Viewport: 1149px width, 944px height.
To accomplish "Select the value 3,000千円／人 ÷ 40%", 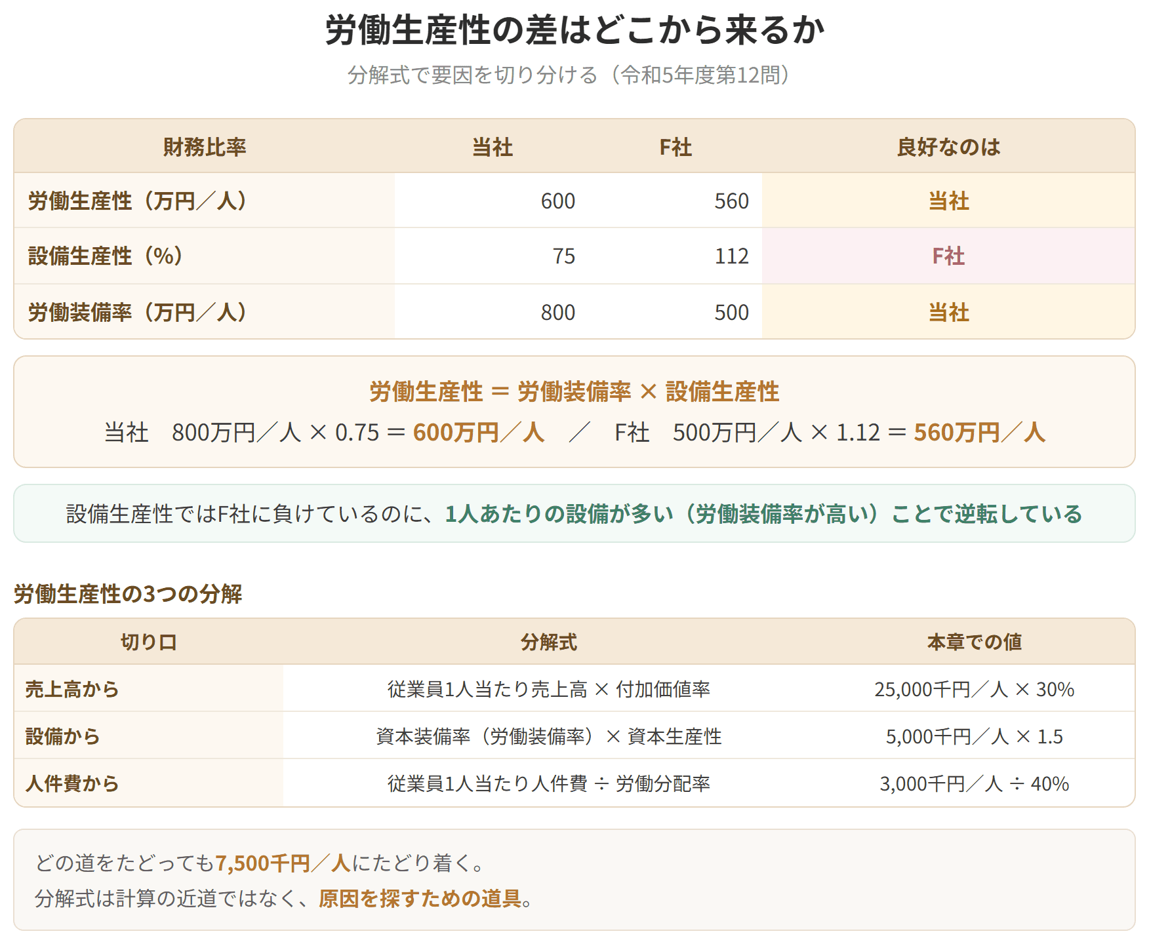I will click(975, 783).
